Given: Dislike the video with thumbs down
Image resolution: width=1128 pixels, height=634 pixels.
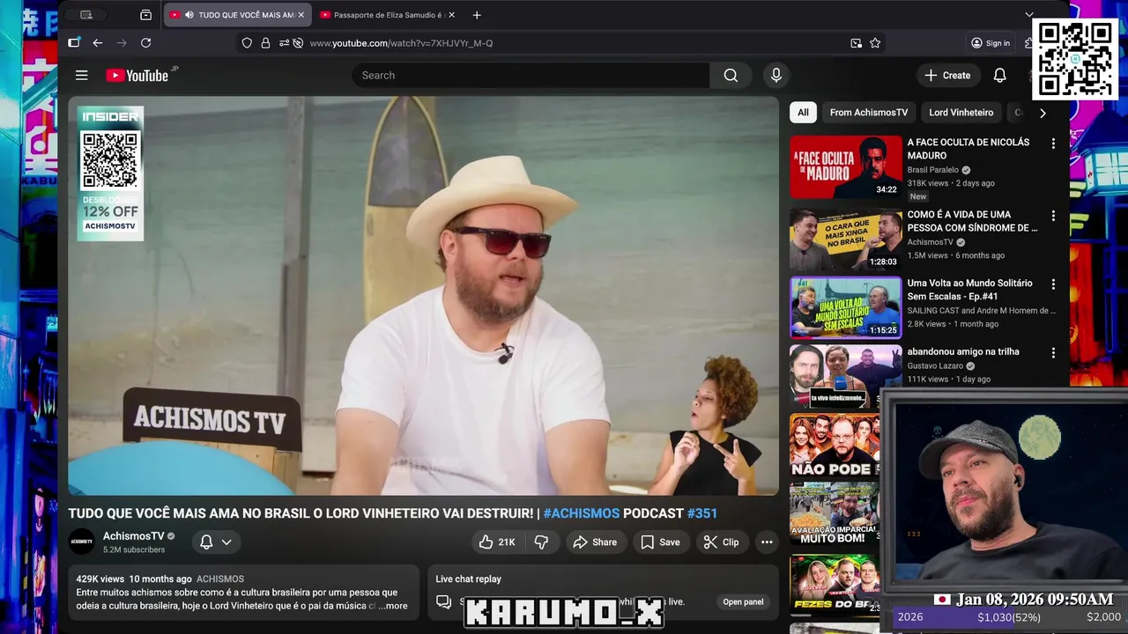Looking at the screenshot, I should [x=541, y=542].
